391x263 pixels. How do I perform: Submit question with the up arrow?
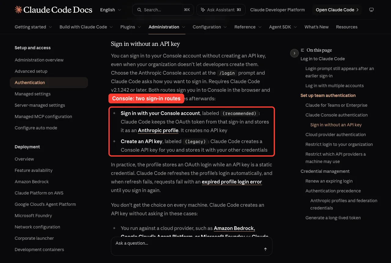coord(265,249)
